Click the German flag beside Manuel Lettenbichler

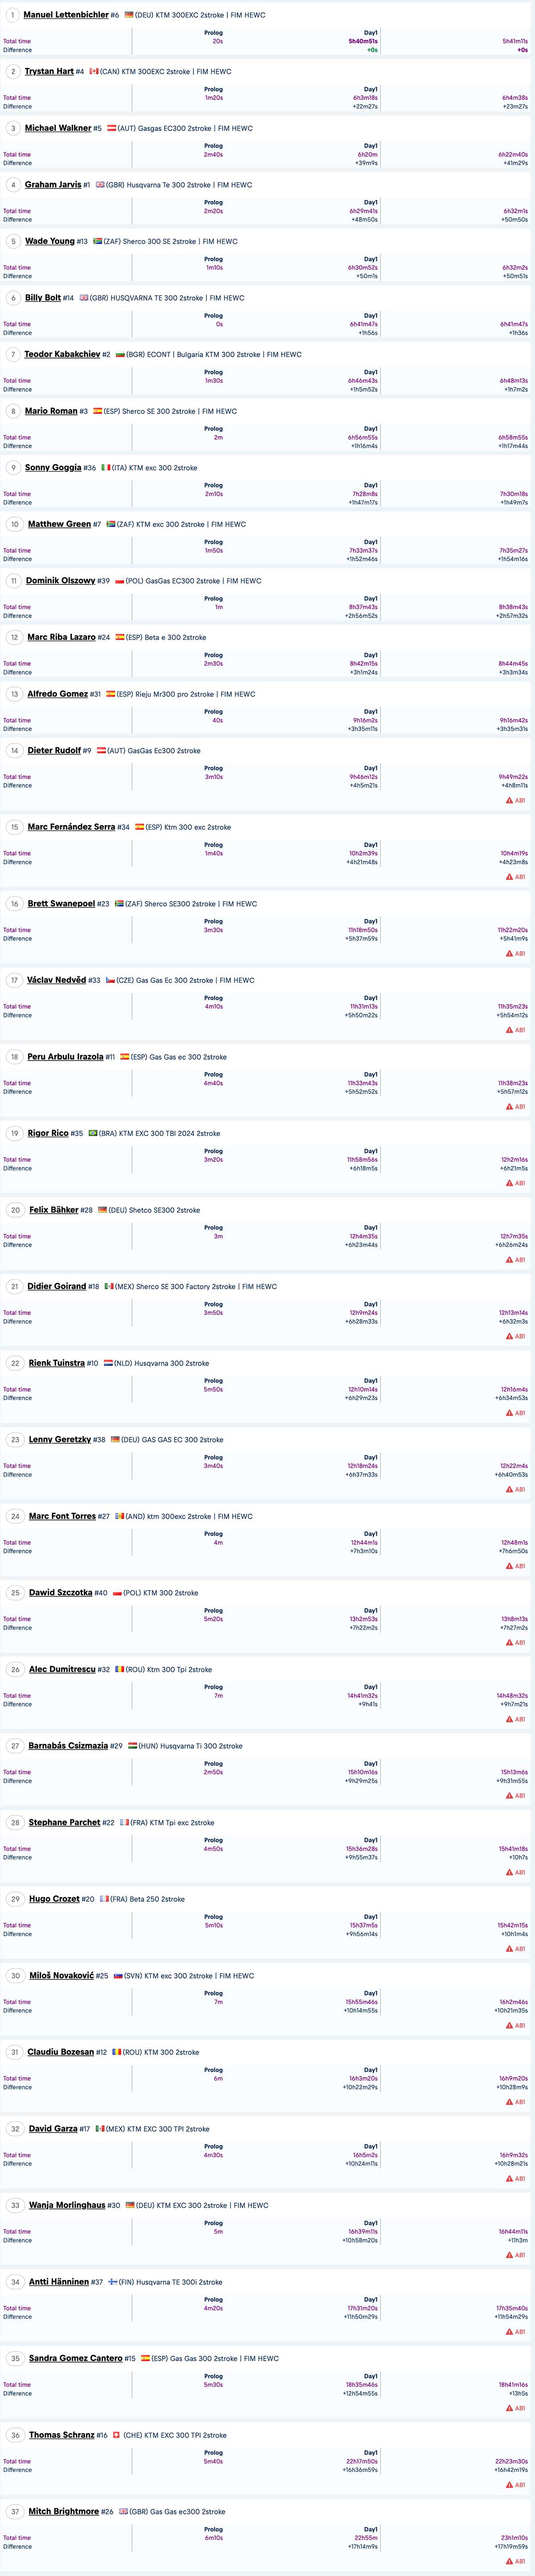pos(129,15)
